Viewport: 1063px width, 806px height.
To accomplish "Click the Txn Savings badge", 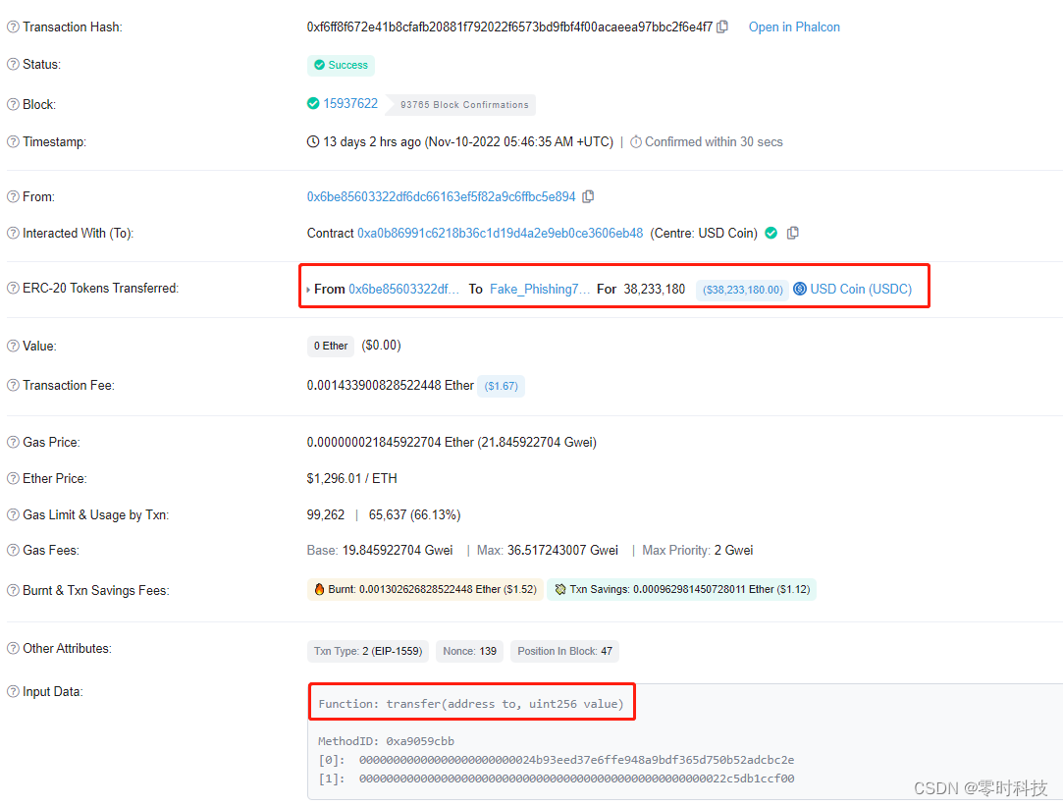I will (682, 590).
